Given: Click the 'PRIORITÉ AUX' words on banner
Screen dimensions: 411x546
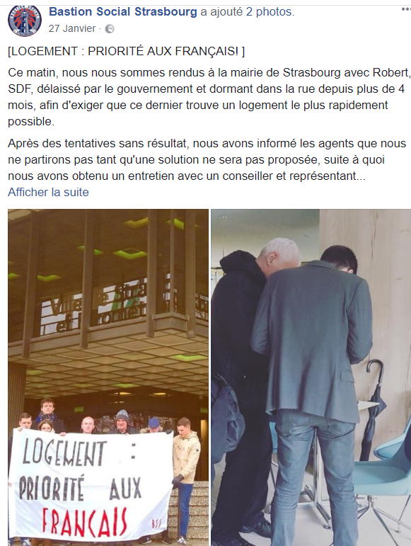Looking at the screenshot, I should pyautogui.click(x=80, y=488).
